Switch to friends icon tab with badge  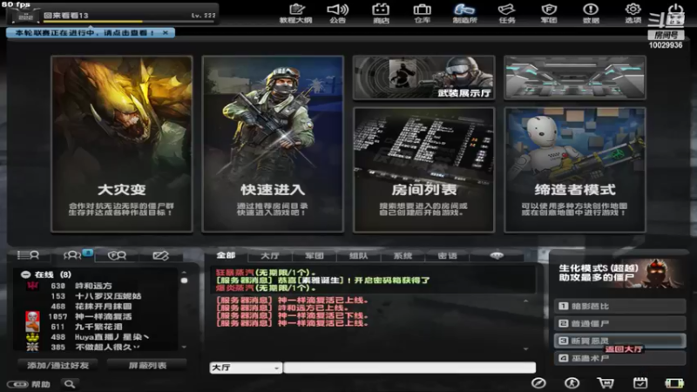[x=75, y=255]
